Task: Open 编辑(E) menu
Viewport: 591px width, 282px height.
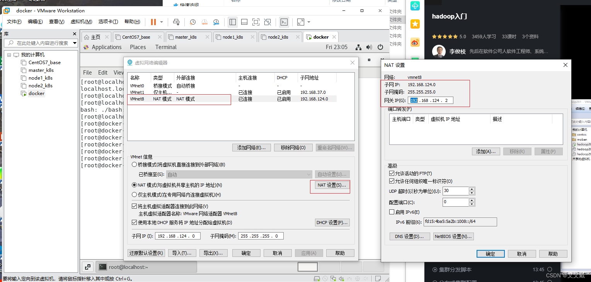Action: coord(35,22)
